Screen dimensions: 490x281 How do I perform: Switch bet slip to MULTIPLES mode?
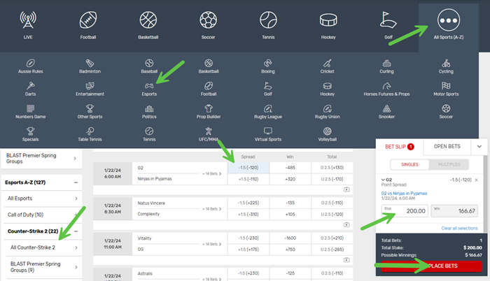click(x=448, y=164)
